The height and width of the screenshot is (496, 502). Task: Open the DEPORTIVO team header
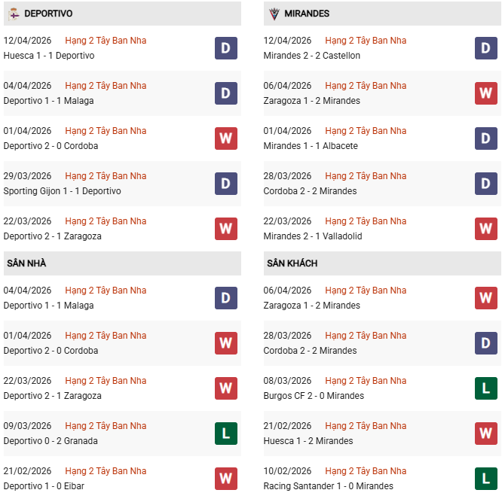coord(48,14)
